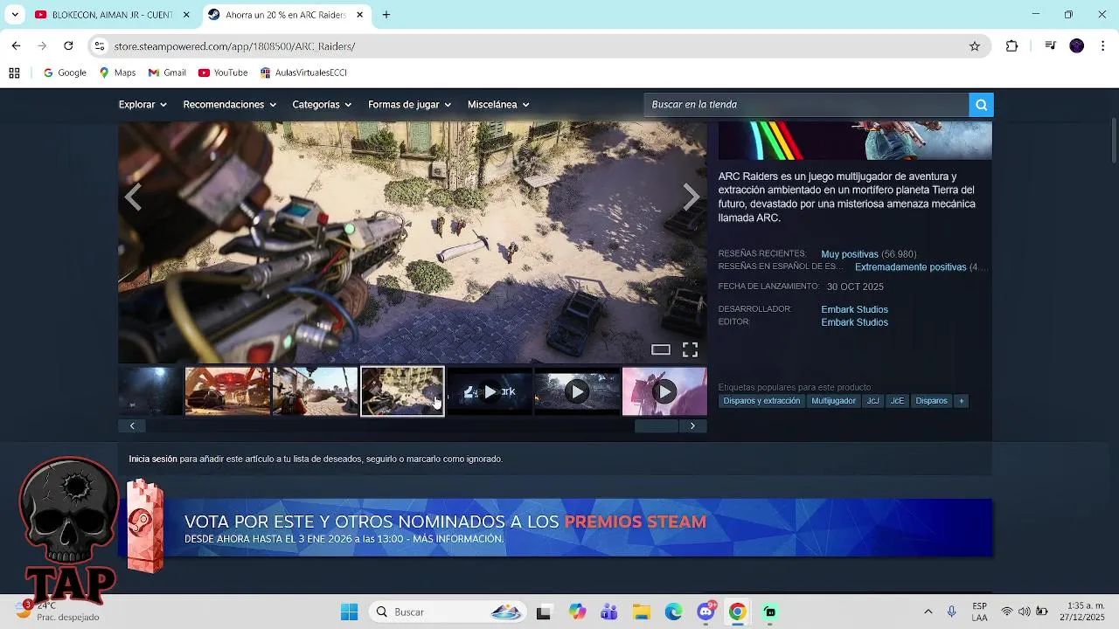This screenshot has width=1119, height=629.
Task: Open Extremadamente positivas Spanish reviews link
Action: tap(910, 267)
